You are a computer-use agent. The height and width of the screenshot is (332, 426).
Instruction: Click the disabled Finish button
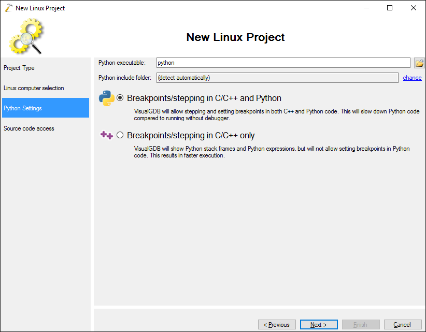pos(361,324)
